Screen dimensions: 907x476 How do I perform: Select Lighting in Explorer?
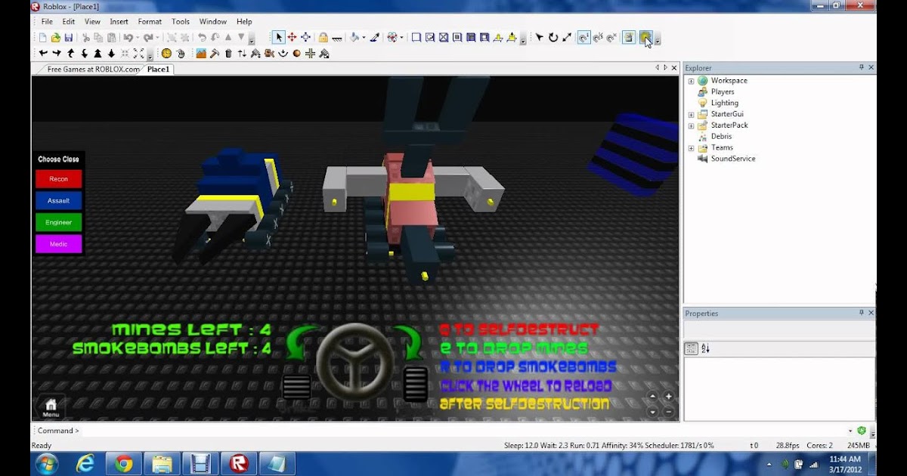[x=724, y=103]
